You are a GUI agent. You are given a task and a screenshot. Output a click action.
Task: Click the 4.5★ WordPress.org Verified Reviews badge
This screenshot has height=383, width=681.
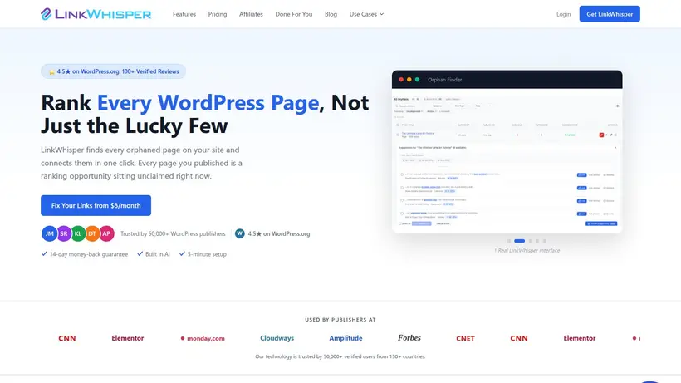113,71
